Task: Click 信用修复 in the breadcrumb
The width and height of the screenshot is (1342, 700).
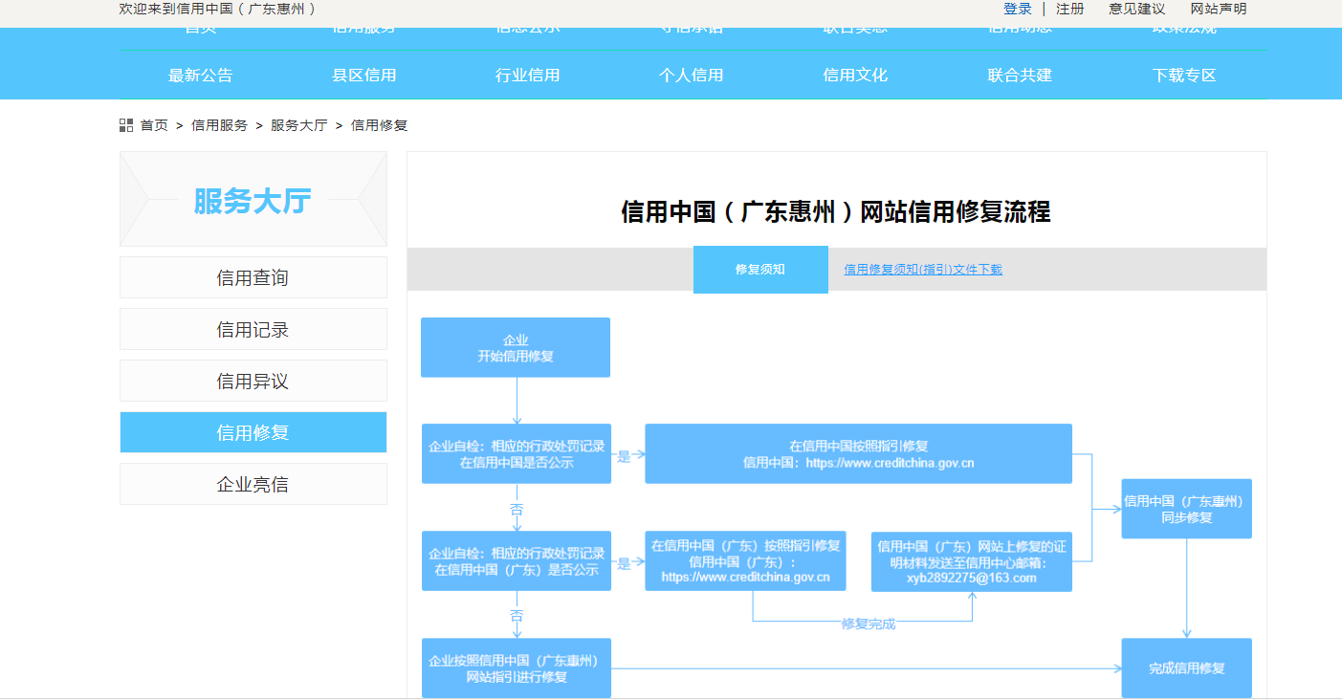Action: click(x=380, y=125)
